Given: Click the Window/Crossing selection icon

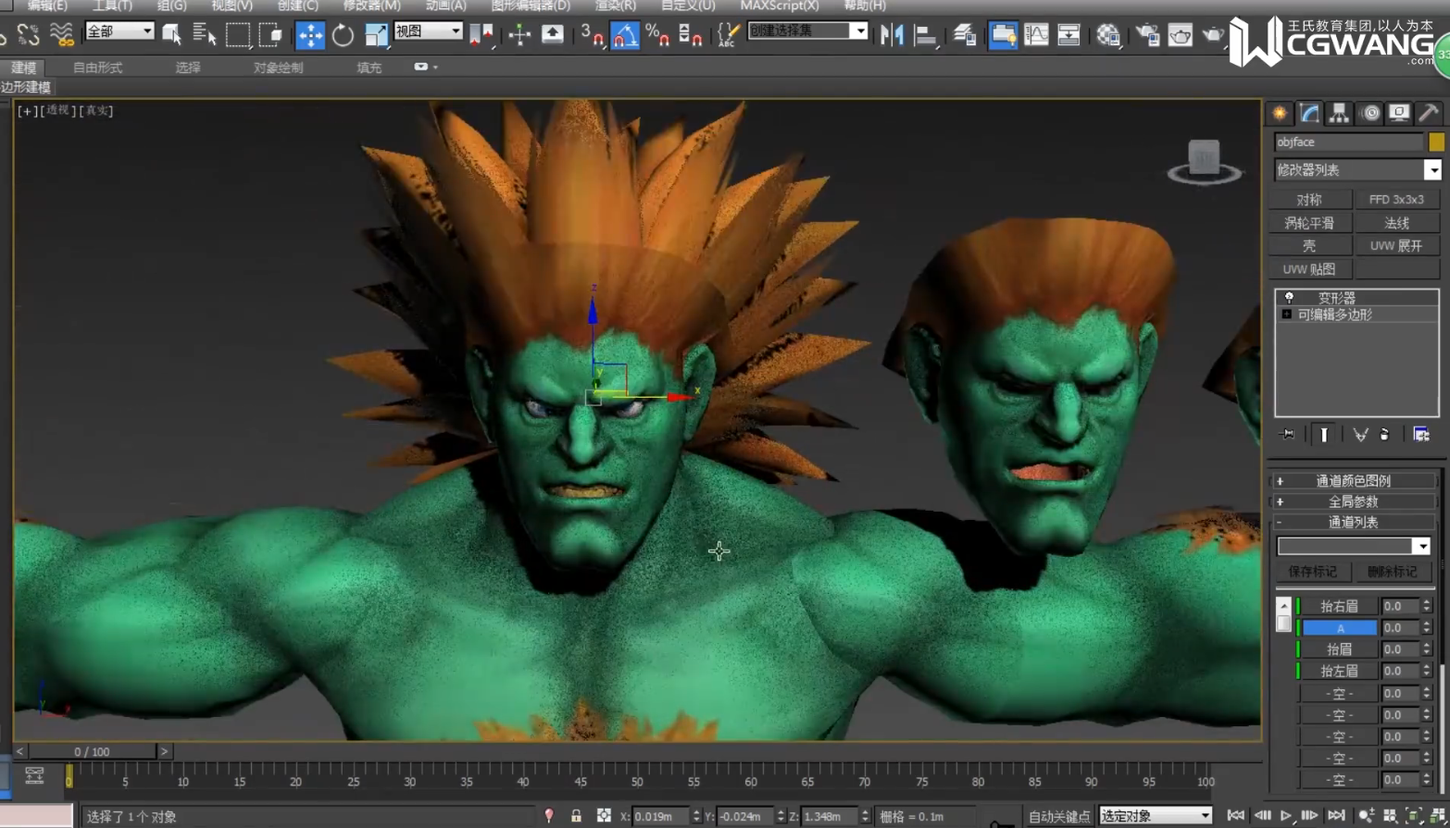Looking at the screenshot, I should point(270,35).
